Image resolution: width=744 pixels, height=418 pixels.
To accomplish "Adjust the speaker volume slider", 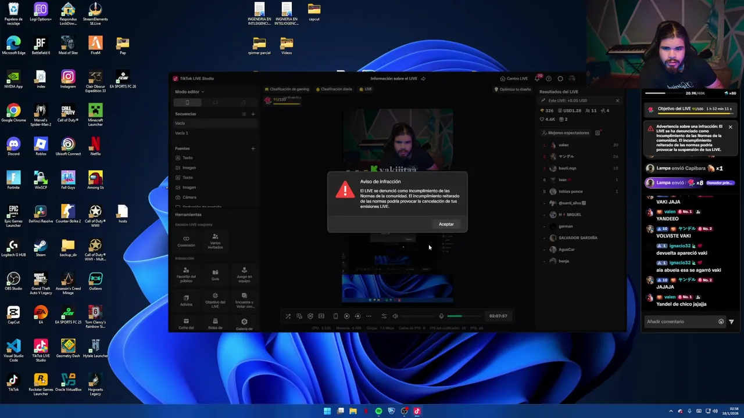I will [x=418, y=316].
